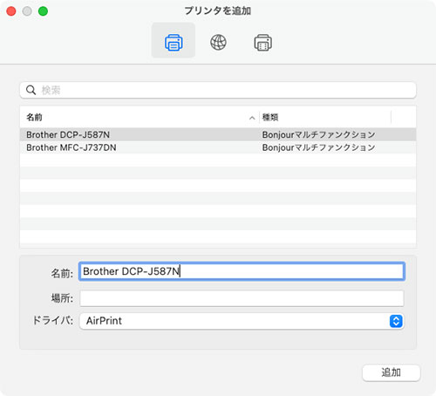Zoom window with the green button
This screenshot has height=396, width=436.
click(x=43, y=11)
